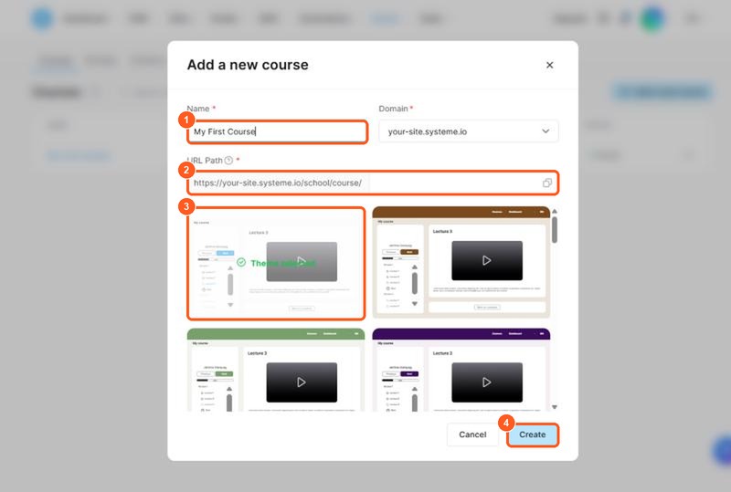Select the purple theme thumbnail
This screenshot has height=492, width=731.
click(x=461, y=370)
